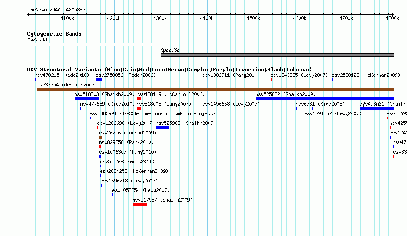Click the esv1094357 (Levy2007) label
Image resolution: width=407 pixels, height=236 pixels.
(333, 113)
